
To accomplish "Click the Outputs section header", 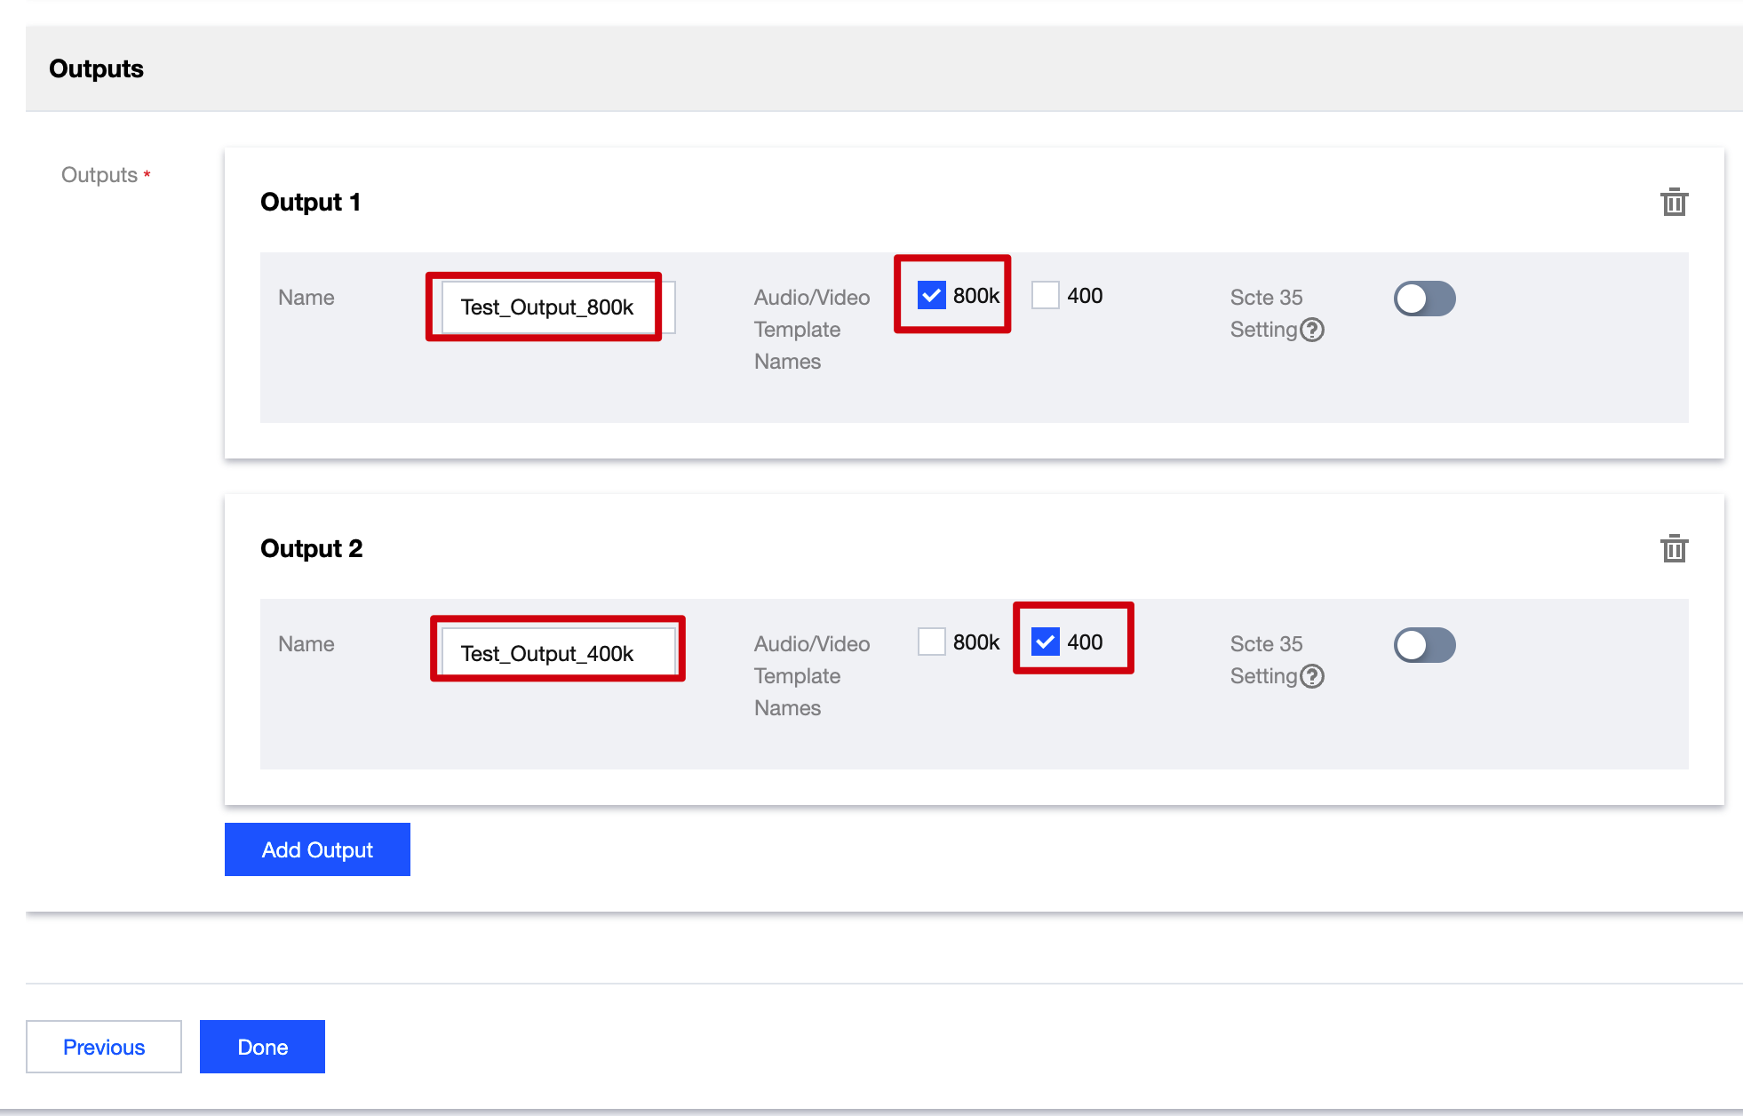I will [x=96, y=68].
